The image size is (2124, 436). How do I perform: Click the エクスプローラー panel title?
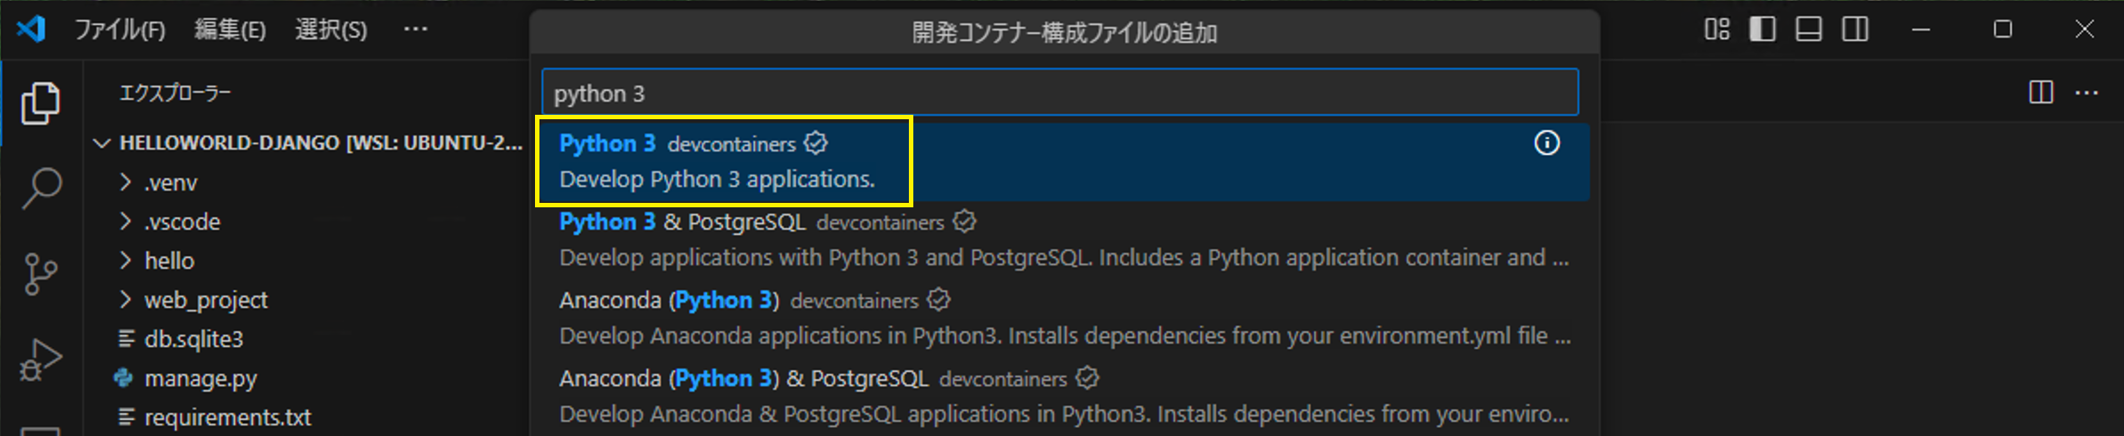coord(175,93)
